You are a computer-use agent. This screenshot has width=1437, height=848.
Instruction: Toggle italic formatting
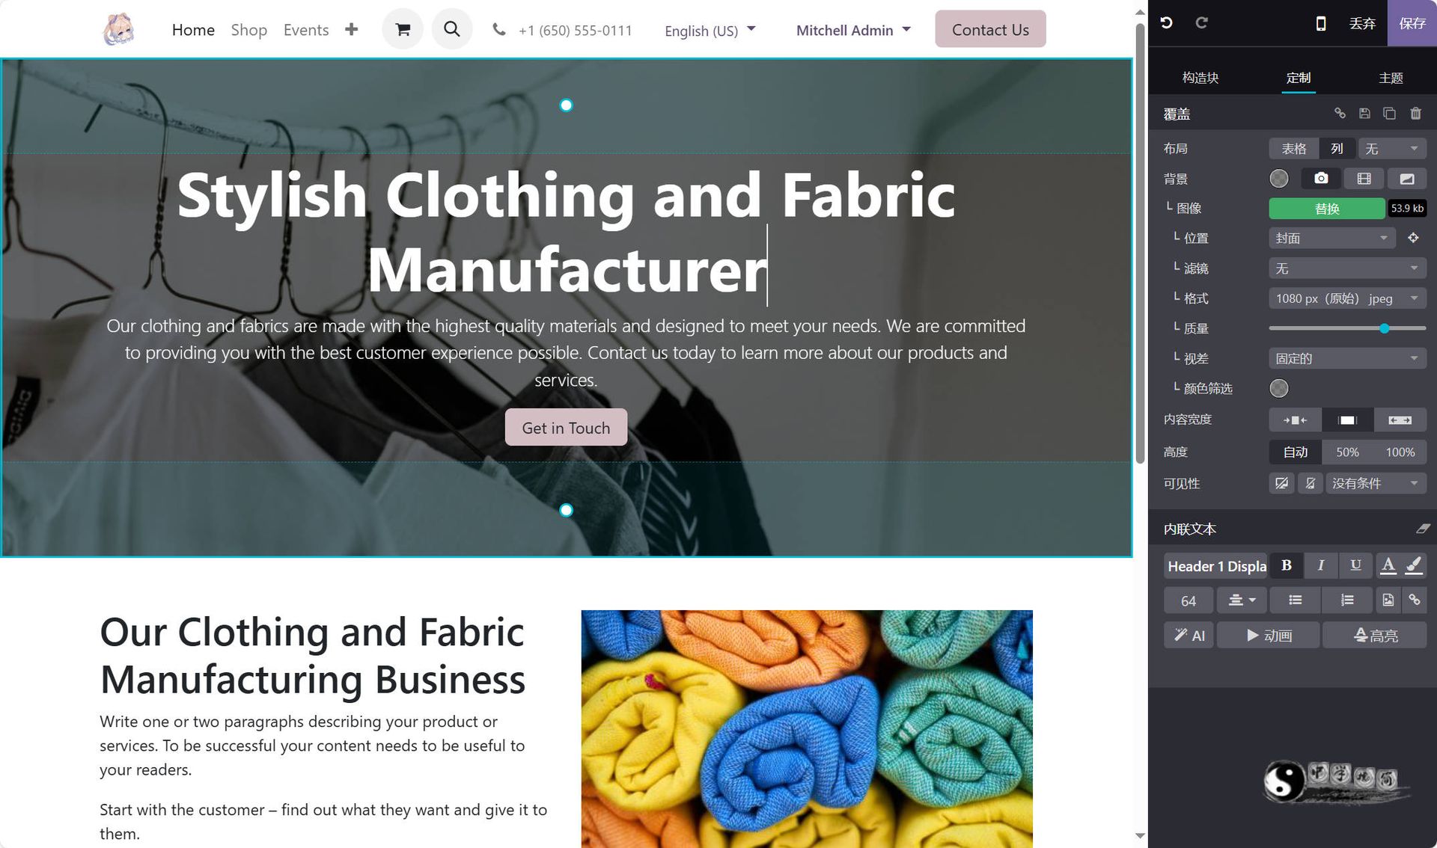pyautogui.click(x=1321, y=565)
